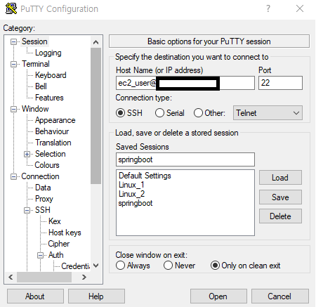This screenshot has height=307, width=316.
Task: Open the Credentials category
Action: [75, 266]
